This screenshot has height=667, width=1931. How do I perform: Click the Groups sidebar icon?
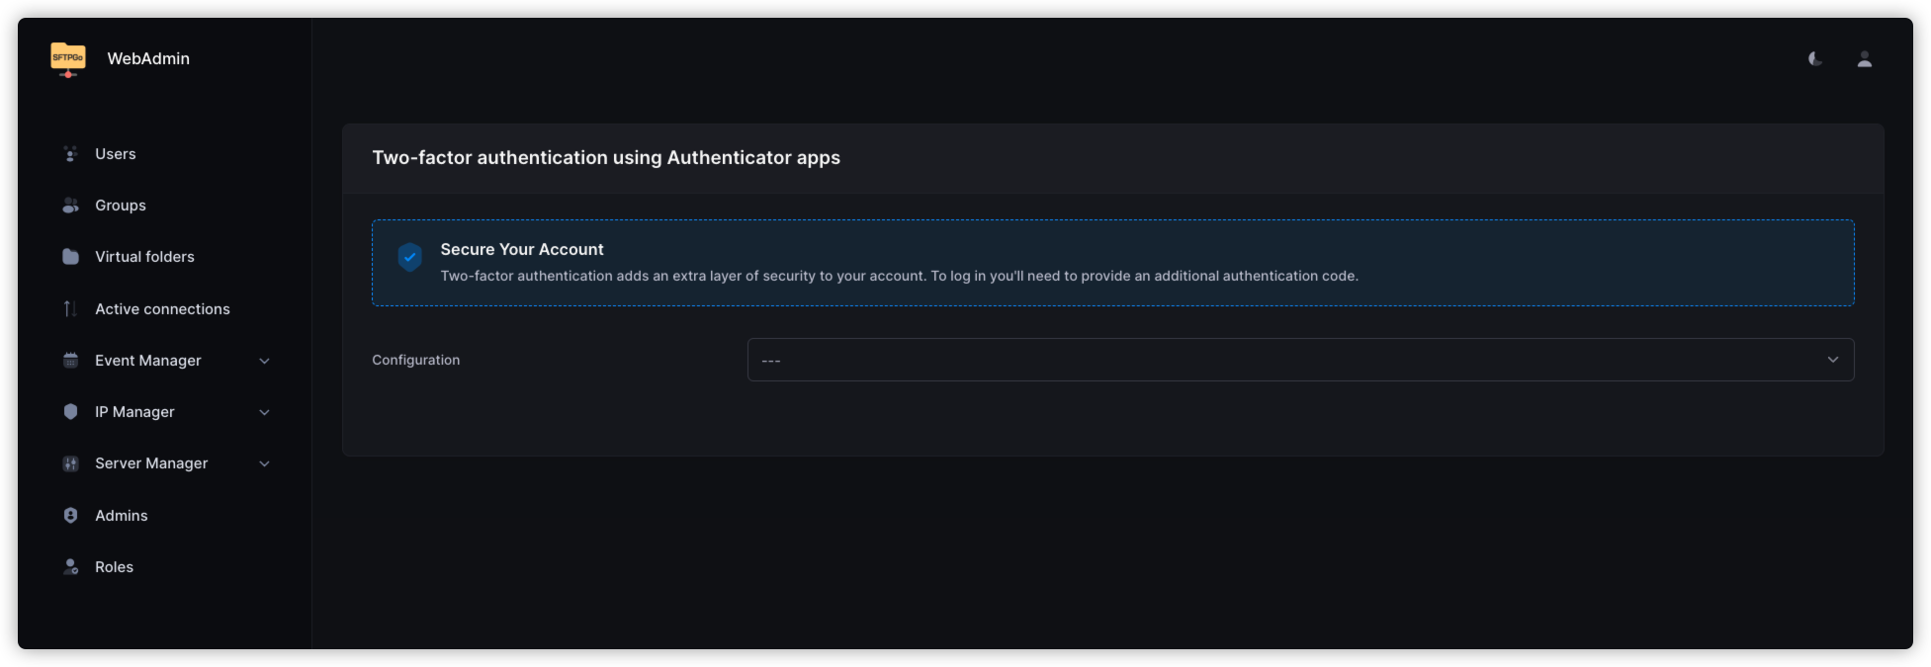(x=70, y=206)
